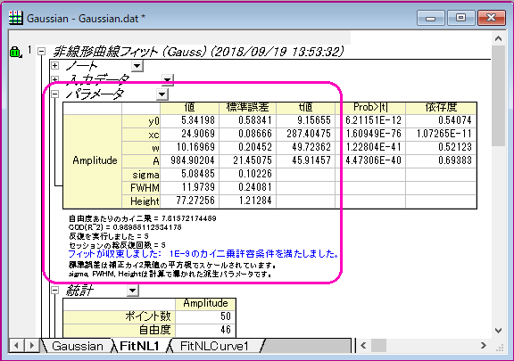This screenshot has height=361, width=514.
Task: Click the COD(R^2) result line
Action: 125,227
